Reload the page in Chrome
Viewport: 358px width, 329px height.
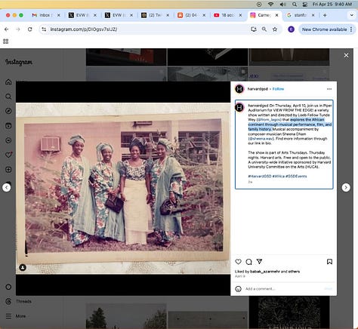[x=29, y=29]
